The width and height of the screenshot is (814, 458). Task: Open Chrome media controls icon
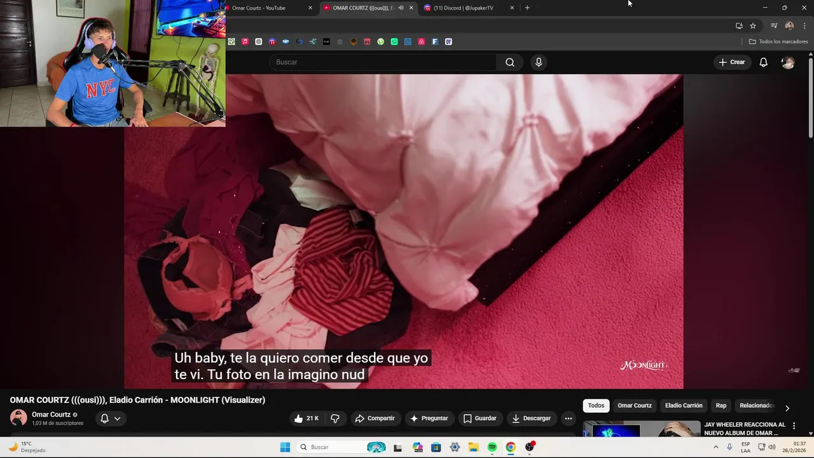click(774, 26)
